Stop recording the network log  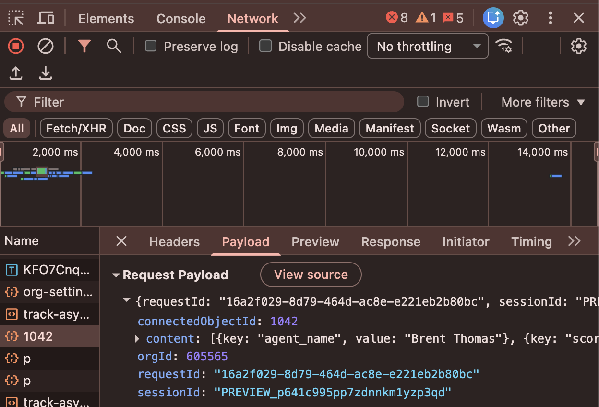16,46
